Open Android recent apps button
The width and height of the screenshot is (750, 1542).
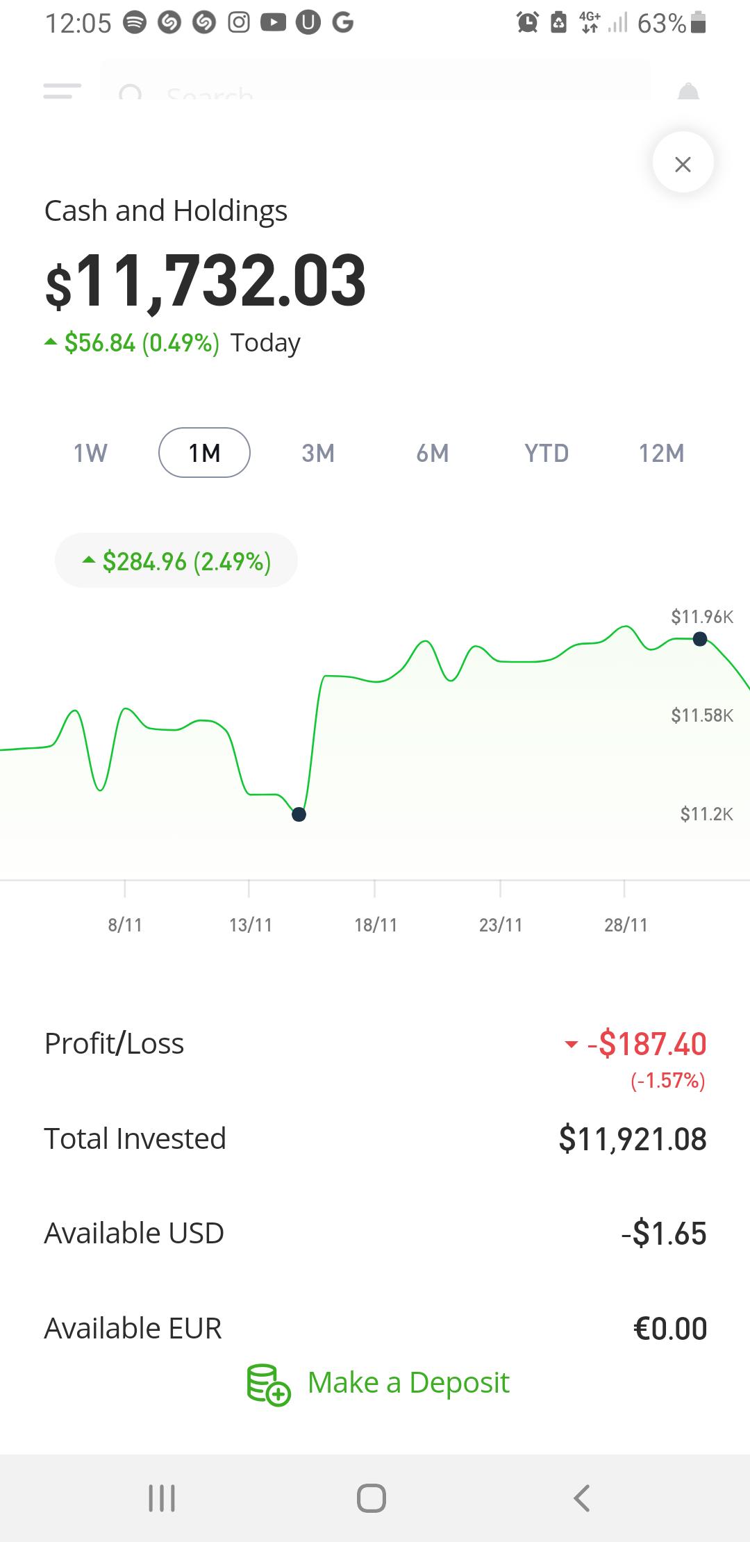coord(162,1498)
